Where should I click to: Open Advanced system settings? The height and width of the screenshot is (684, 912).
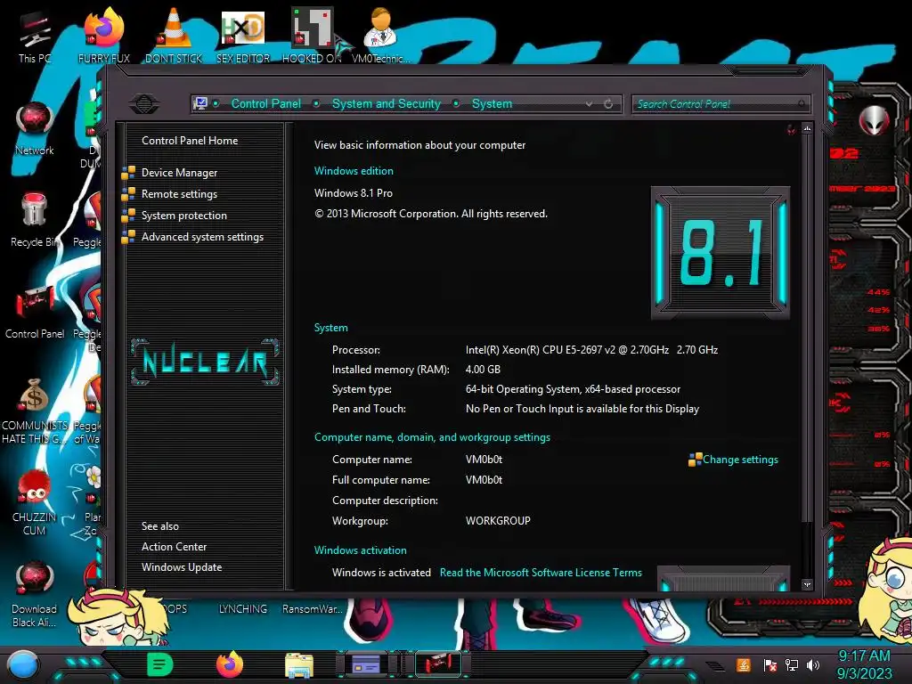click(x=202, y=237)
